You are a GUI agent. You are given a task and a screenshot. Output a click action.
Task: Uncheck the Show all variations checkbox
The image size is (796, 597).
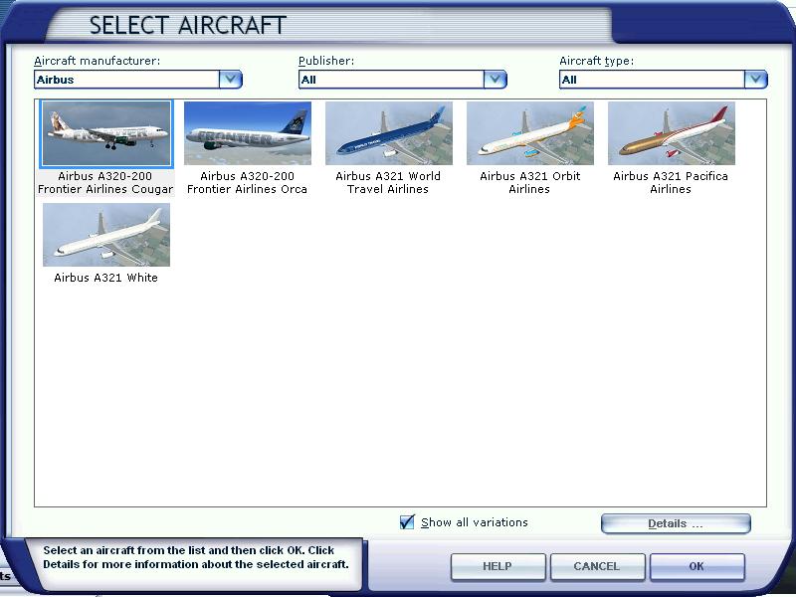click(407, 522)
